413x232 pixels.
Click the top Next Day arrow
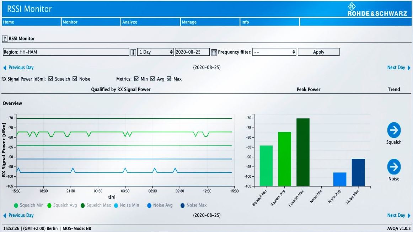tap(409, 68)
